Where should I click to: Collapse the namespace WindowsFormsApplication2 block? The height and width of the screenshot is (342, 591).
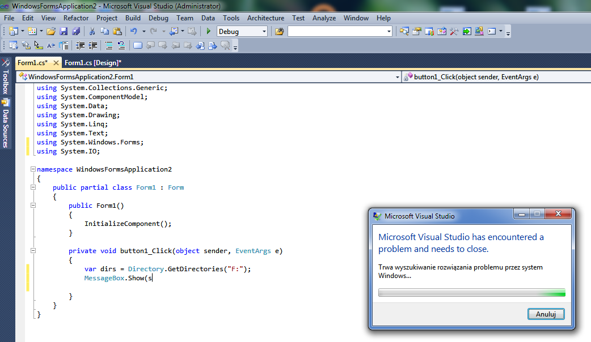33,169
